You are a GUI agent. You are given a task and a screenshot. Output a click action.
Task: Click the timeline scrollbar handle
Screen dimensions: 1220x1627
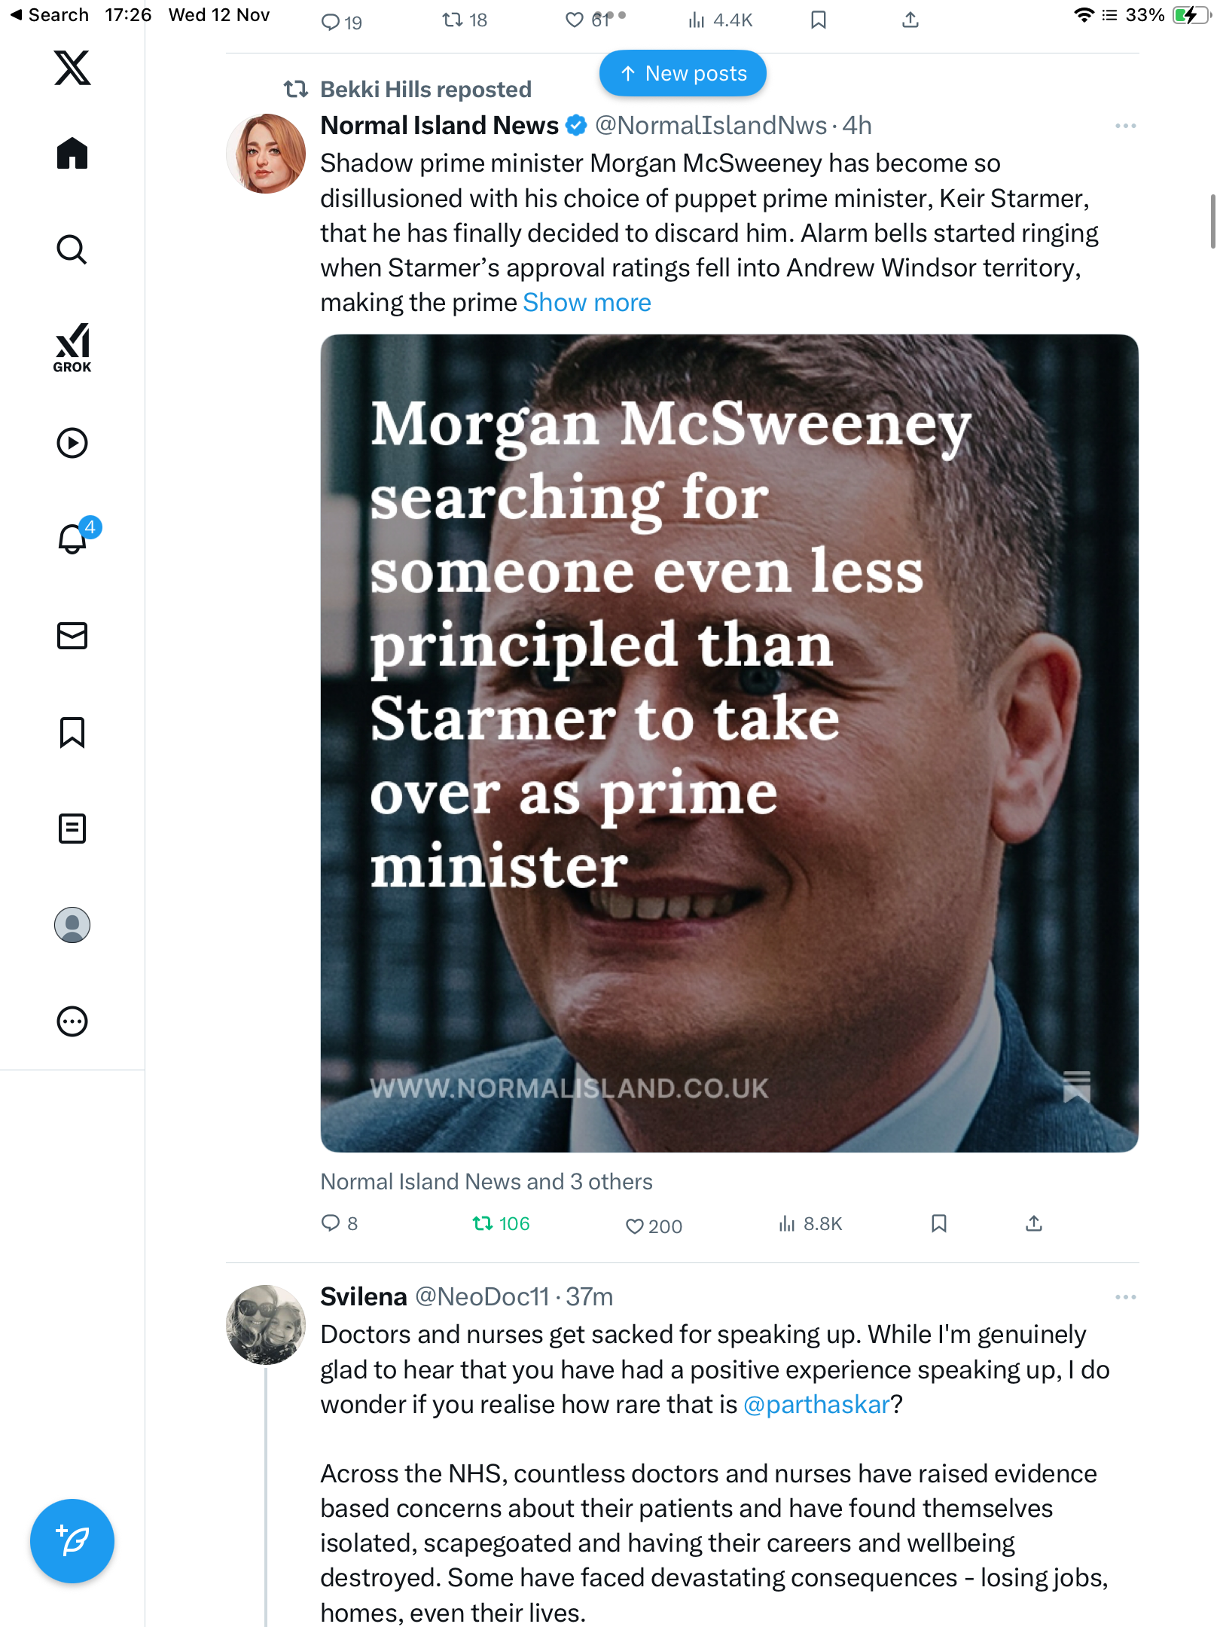point(1212,221)
